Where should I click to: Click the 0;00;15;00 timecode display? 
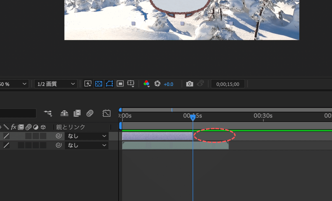(228, 84)
